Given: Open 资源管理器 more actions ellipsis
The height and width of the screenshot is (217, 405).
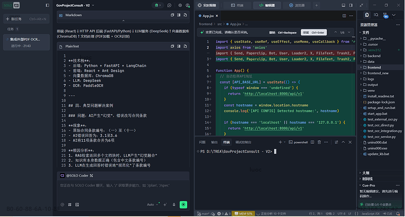Looking at the screenshot, I should [398, 25].
